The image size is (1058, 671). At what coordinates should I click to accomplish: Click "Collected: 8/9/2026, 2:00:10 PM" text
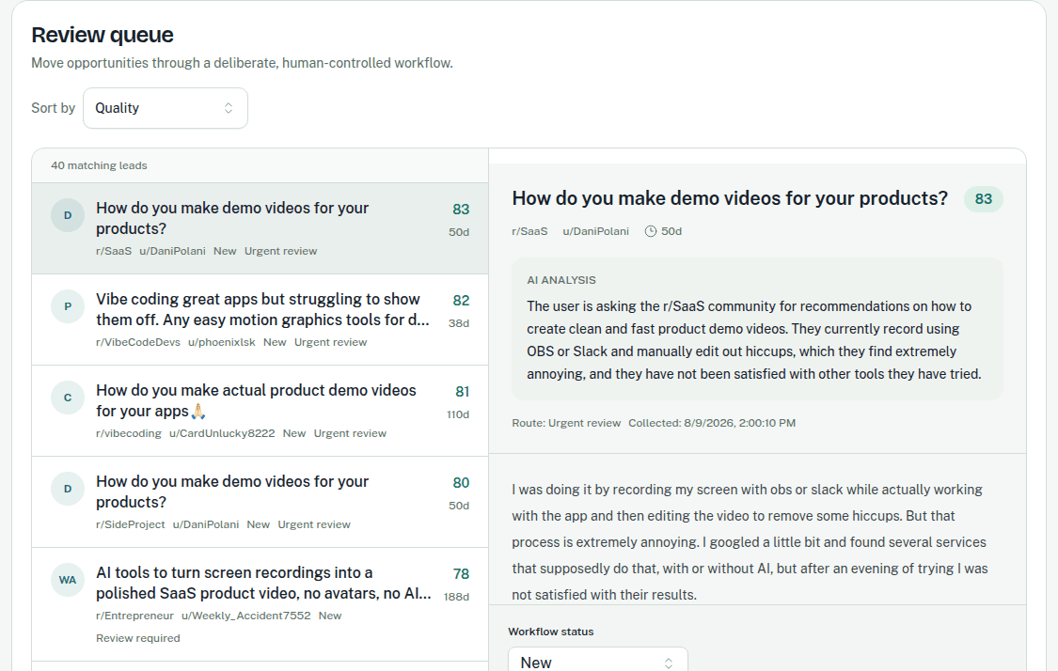pyautogui.click(x=712, y=423)
